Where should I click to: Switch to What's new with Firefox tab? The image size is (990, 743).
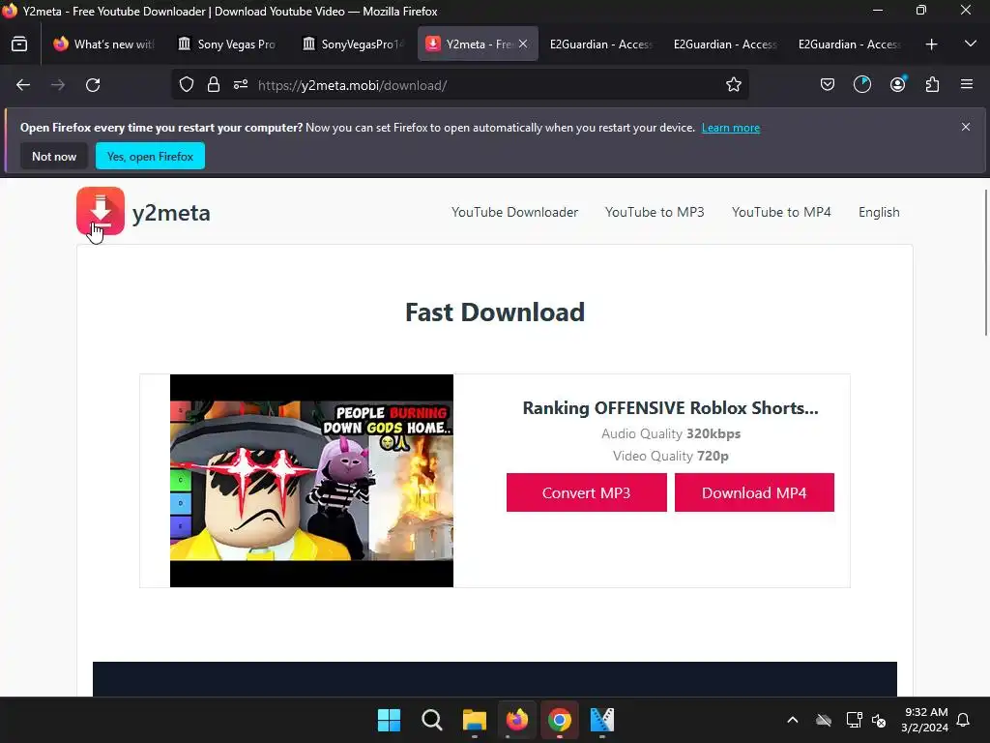click(x=104, y=45)
